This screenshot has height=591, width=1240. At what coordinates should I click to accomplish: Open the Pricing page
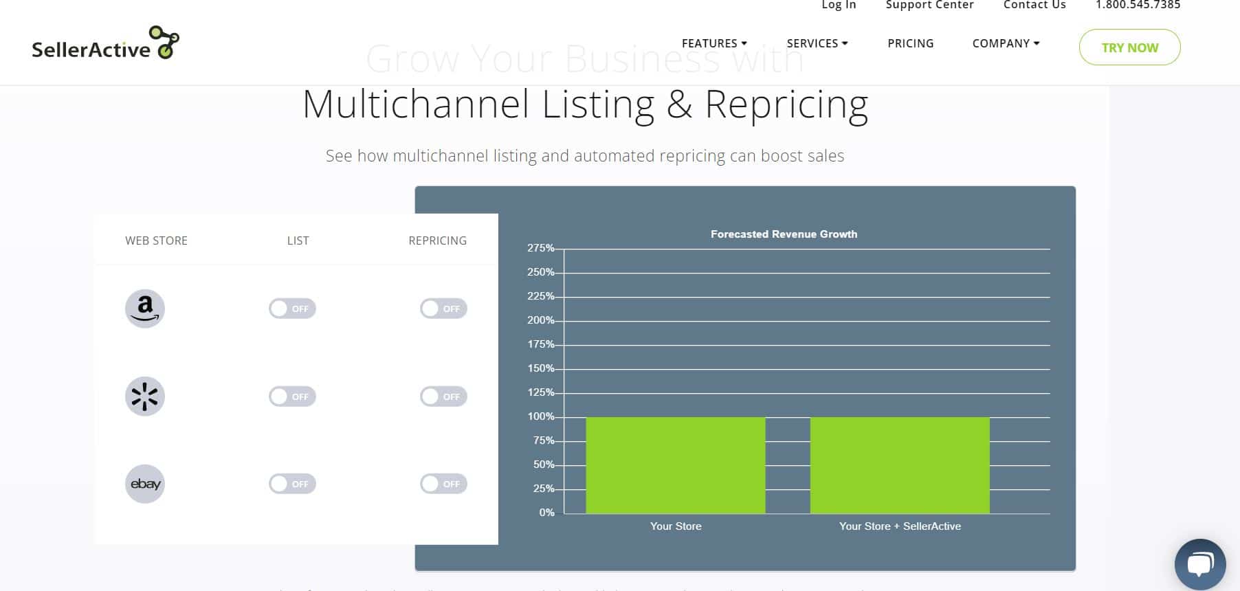pyautogui.click(x=911, y=43)
